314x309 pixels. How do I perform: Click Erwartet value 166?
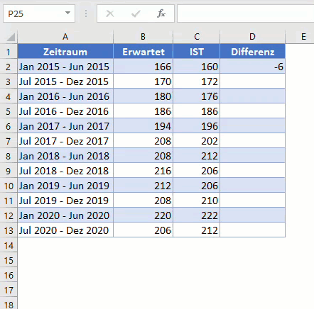pos(143,67)
